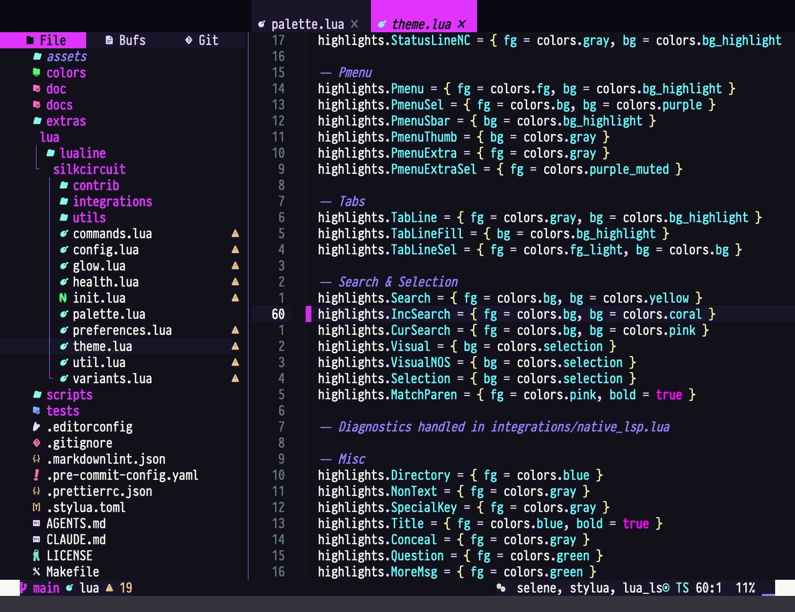The width and height of the screenshot is (795, 612).
Task: Open palette.lua in the file tree
Action: click(x=109, y=314)
